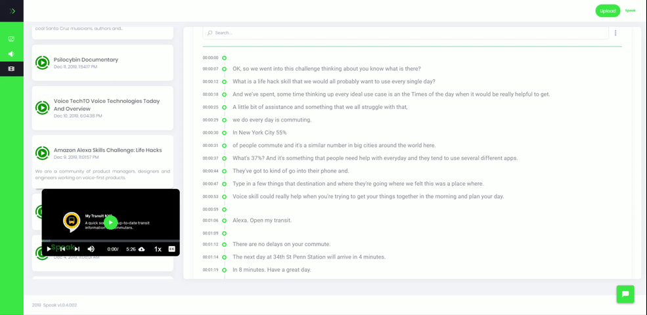Click the magnifier icon in the search field
Image resolution: width=647 pixels, height=315 pixels.
(x=210, y=33)
